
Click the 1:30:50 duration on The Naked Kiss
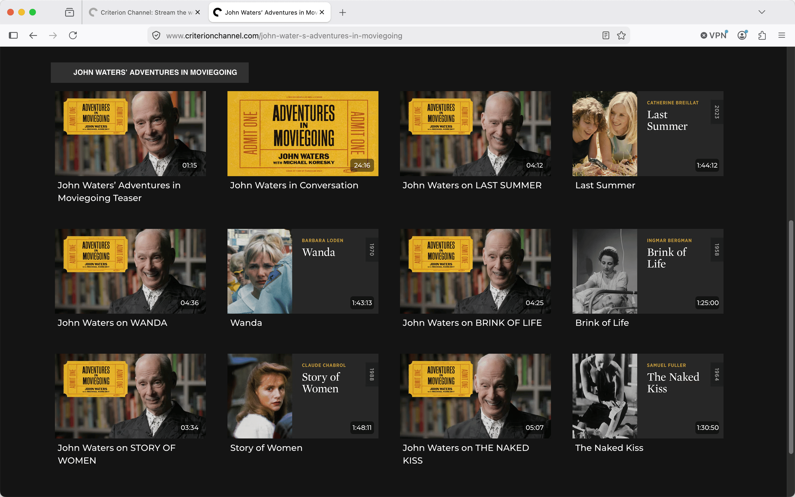[707, 428]
